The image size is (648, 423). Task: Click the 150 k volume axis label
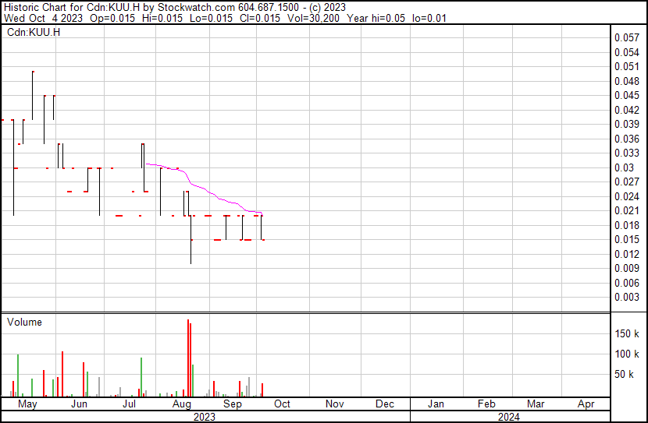click(x=627, y=333)
